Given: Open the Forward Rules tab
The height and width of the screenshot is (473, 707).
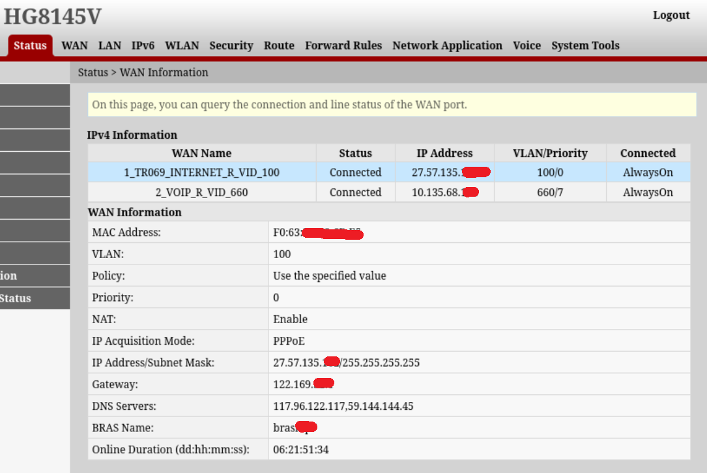Looking at the screenshot, I should [x=343, y=46].
